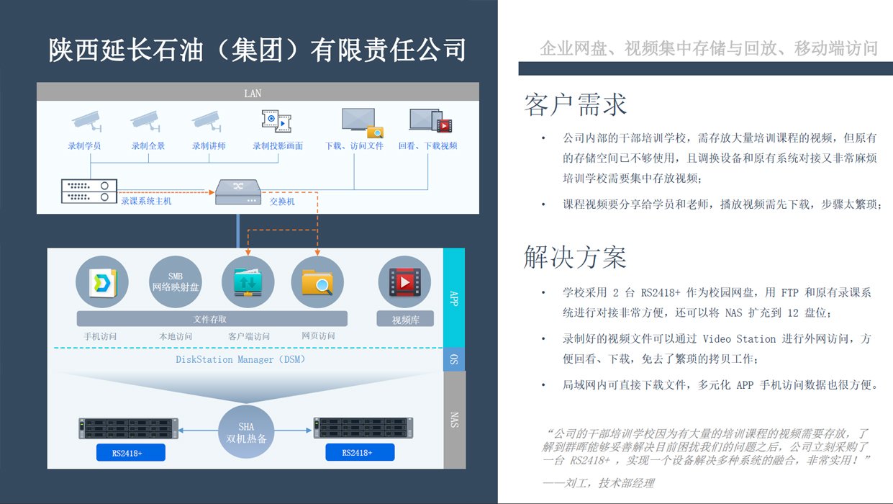Open the Video Station icon above 视频库
This screenshot has width=893, height=504.
(x=404, y=282)
